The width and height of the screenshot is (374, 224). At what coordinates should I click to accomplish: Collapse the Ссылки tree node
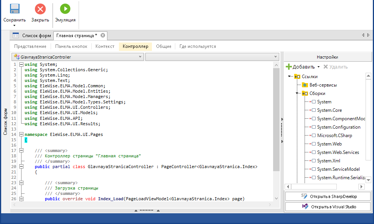click(x=289, y=76)
